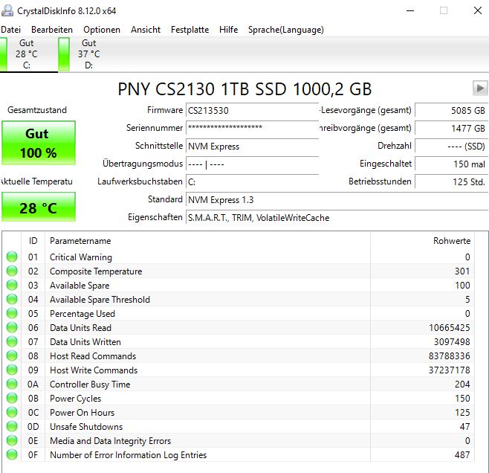489x473 pixels.
Task: Click the status icon for Unsafe Shutdowns
Action: pyautogui.click(x=12, y=426)
